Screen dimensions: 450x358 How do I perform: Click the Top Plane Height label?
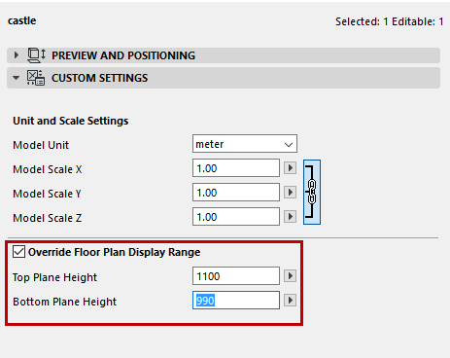click(54, 277)
